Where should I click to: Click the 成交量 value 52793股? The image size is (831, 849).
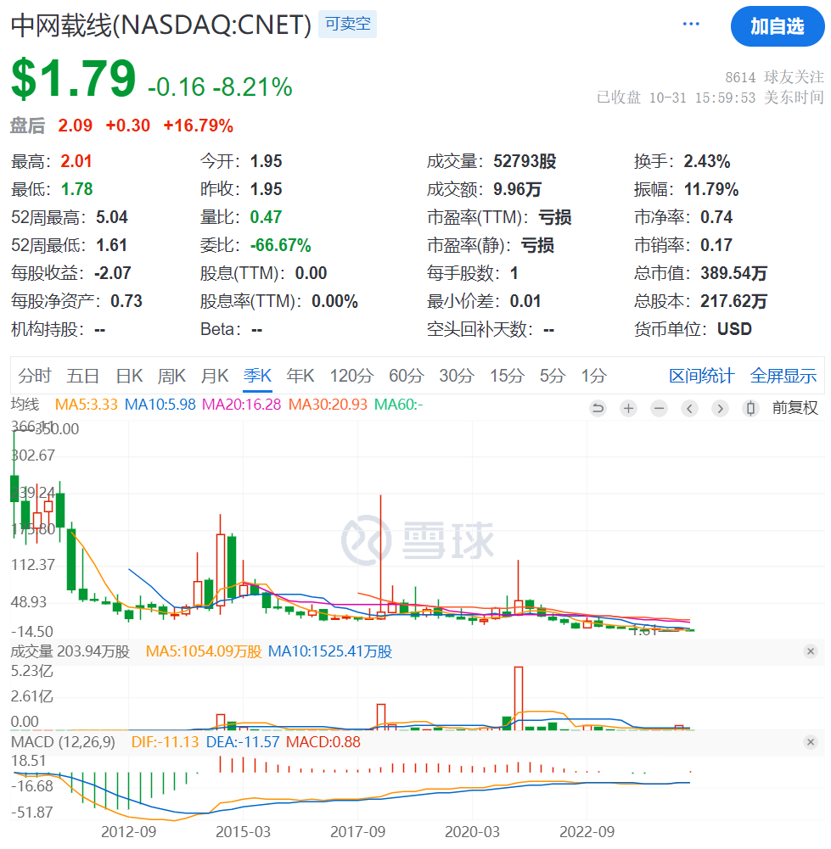click(x=525, y=161)
